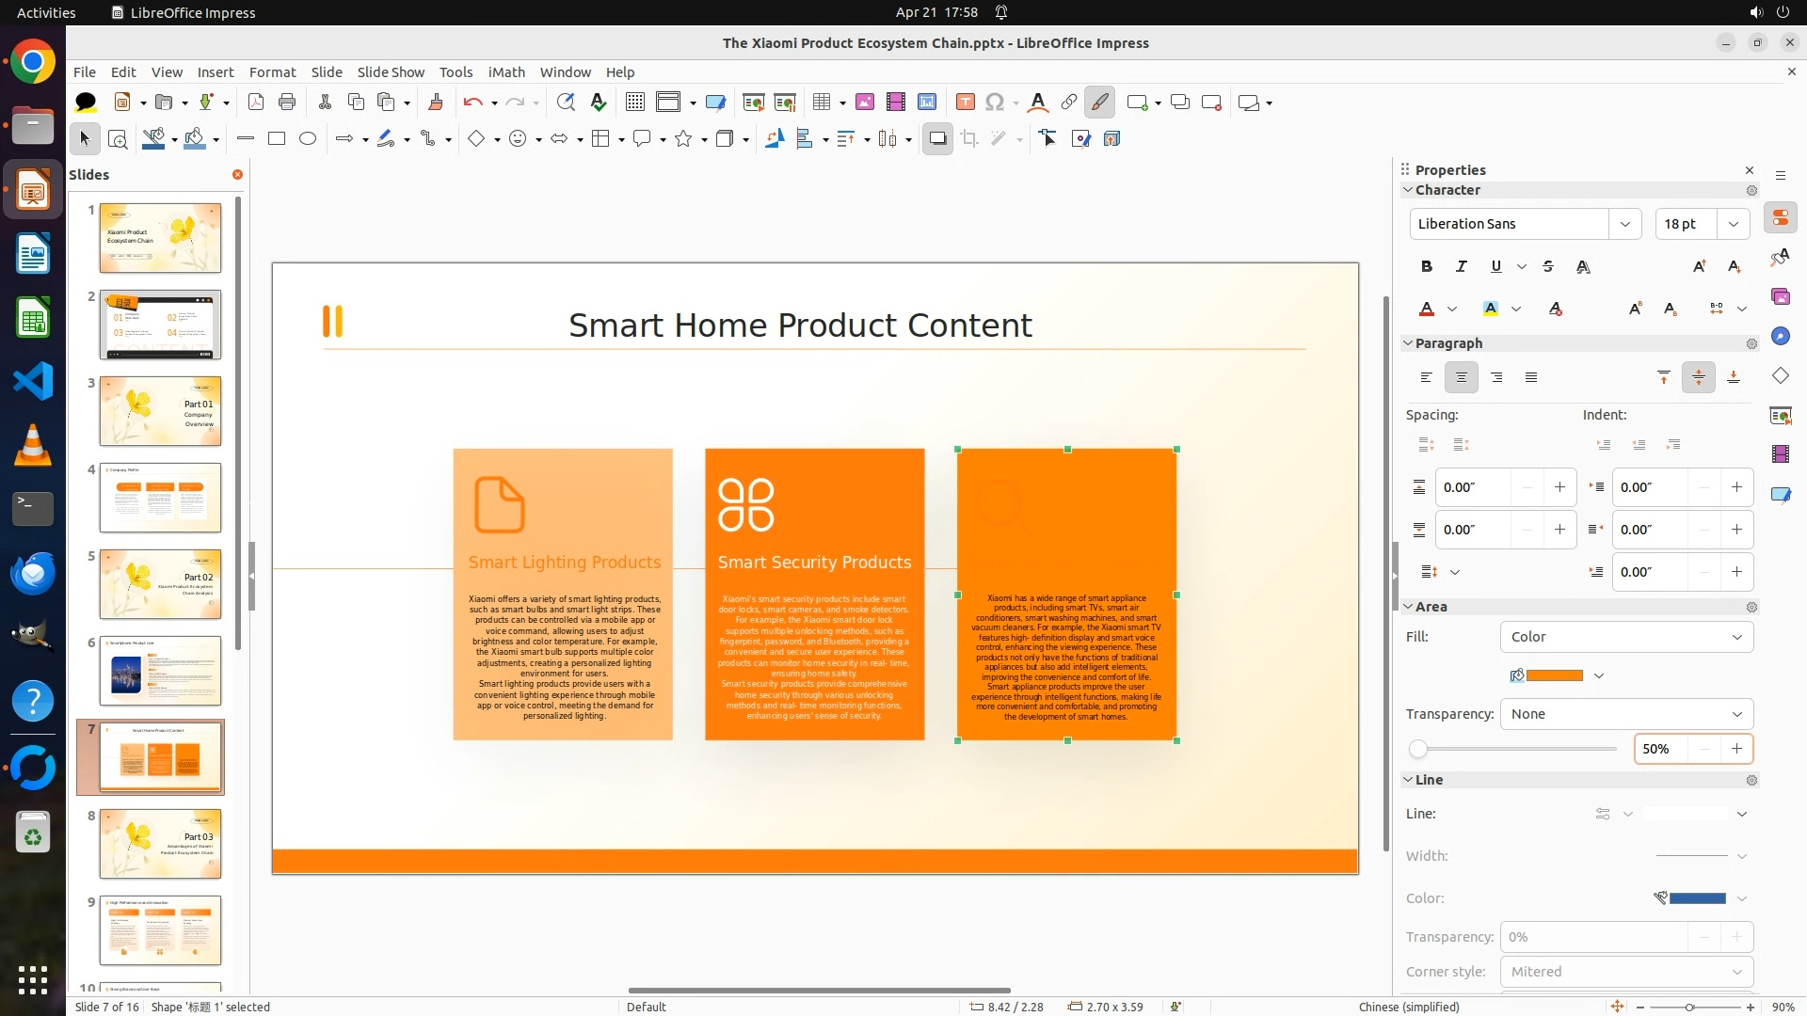The width and height of the screenshot is (1807, 1016).
Task: Select the Rectangle drawing tool
Action: coord(277,139)
